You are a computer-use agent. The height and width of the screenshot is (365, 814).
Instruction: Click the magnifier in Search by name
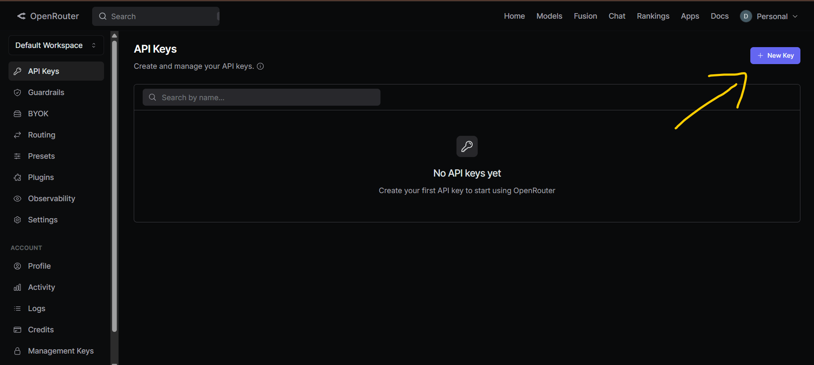click(152, 97)
